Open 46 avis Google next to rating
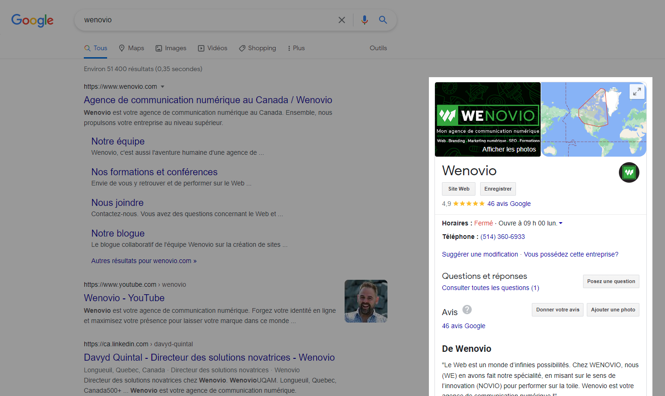The width and height of the screenshot is (665, 396). coord(509,204)
